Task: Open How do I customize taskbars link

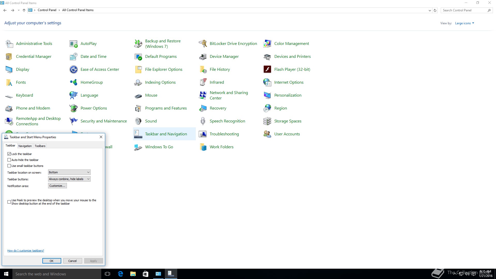Action: pos(26,251)
